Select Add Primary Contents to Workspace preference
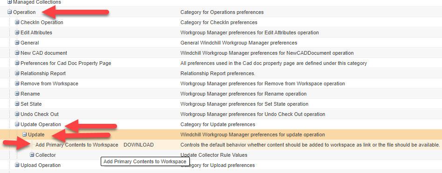 pos(76,145)
